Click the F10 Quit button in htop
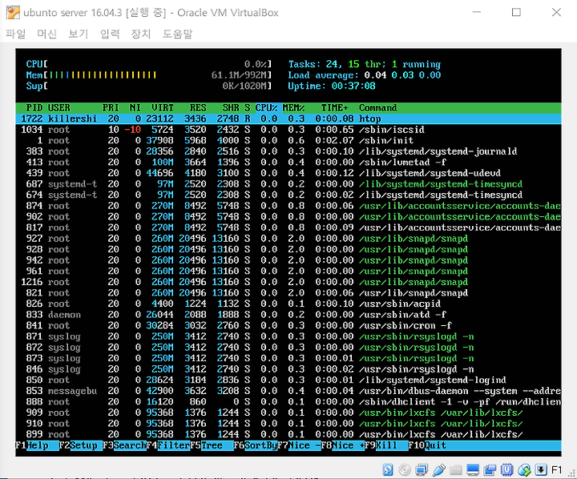577x479 pixels. point(427,445)
